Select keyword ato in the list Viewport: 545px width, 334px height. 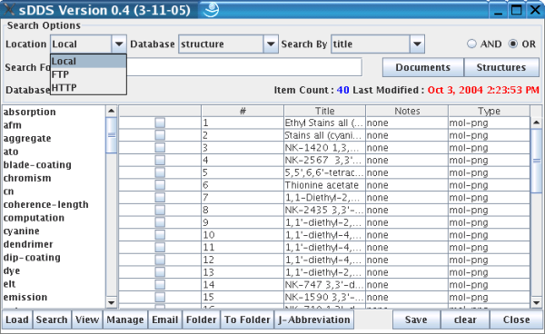11,152
